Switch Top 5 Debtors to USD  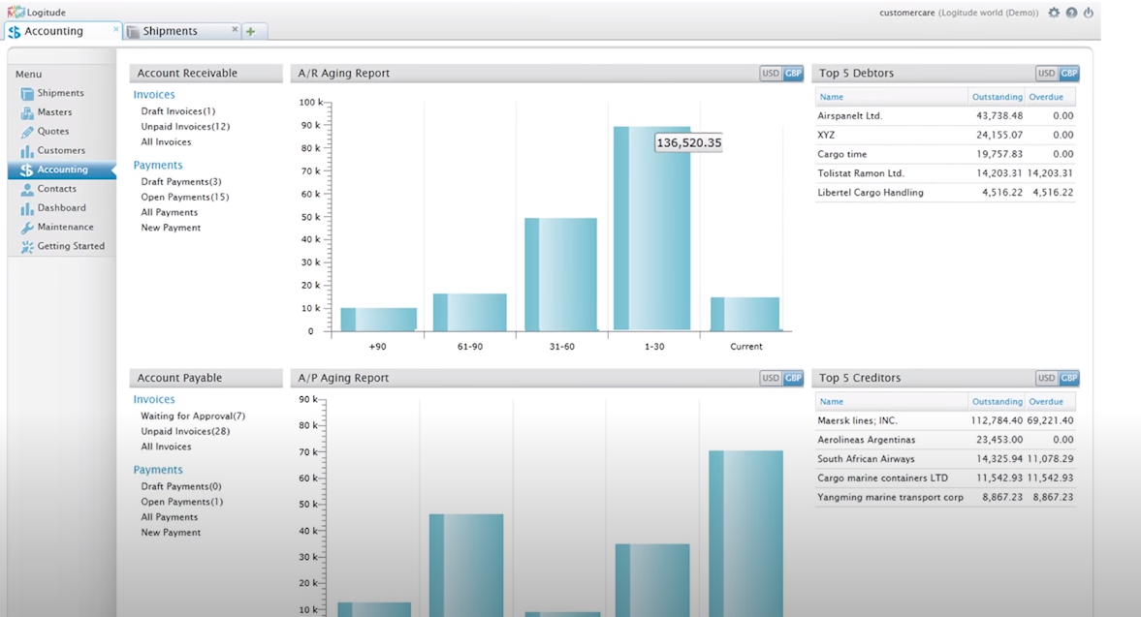tap(1046, 73)
